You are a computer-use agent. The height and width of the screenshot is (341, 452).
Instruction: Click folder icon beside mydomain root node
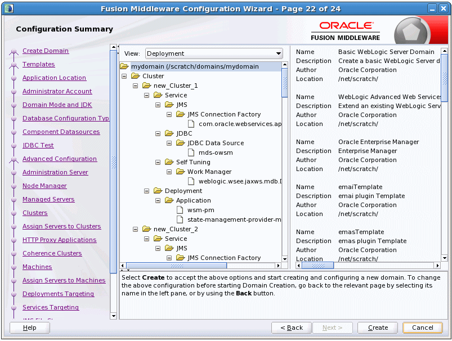click(x=124, y=66)
